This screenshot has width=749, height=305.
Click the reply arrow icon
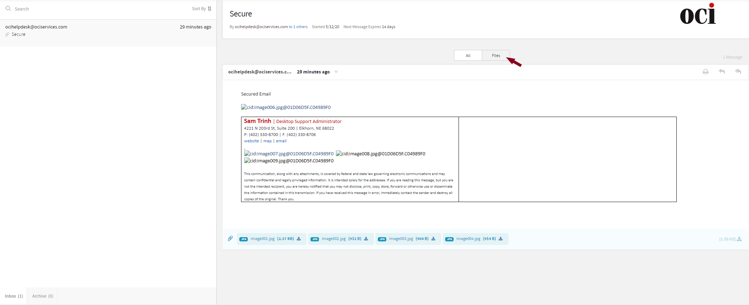pyautogui.click(x=722, y=72)
